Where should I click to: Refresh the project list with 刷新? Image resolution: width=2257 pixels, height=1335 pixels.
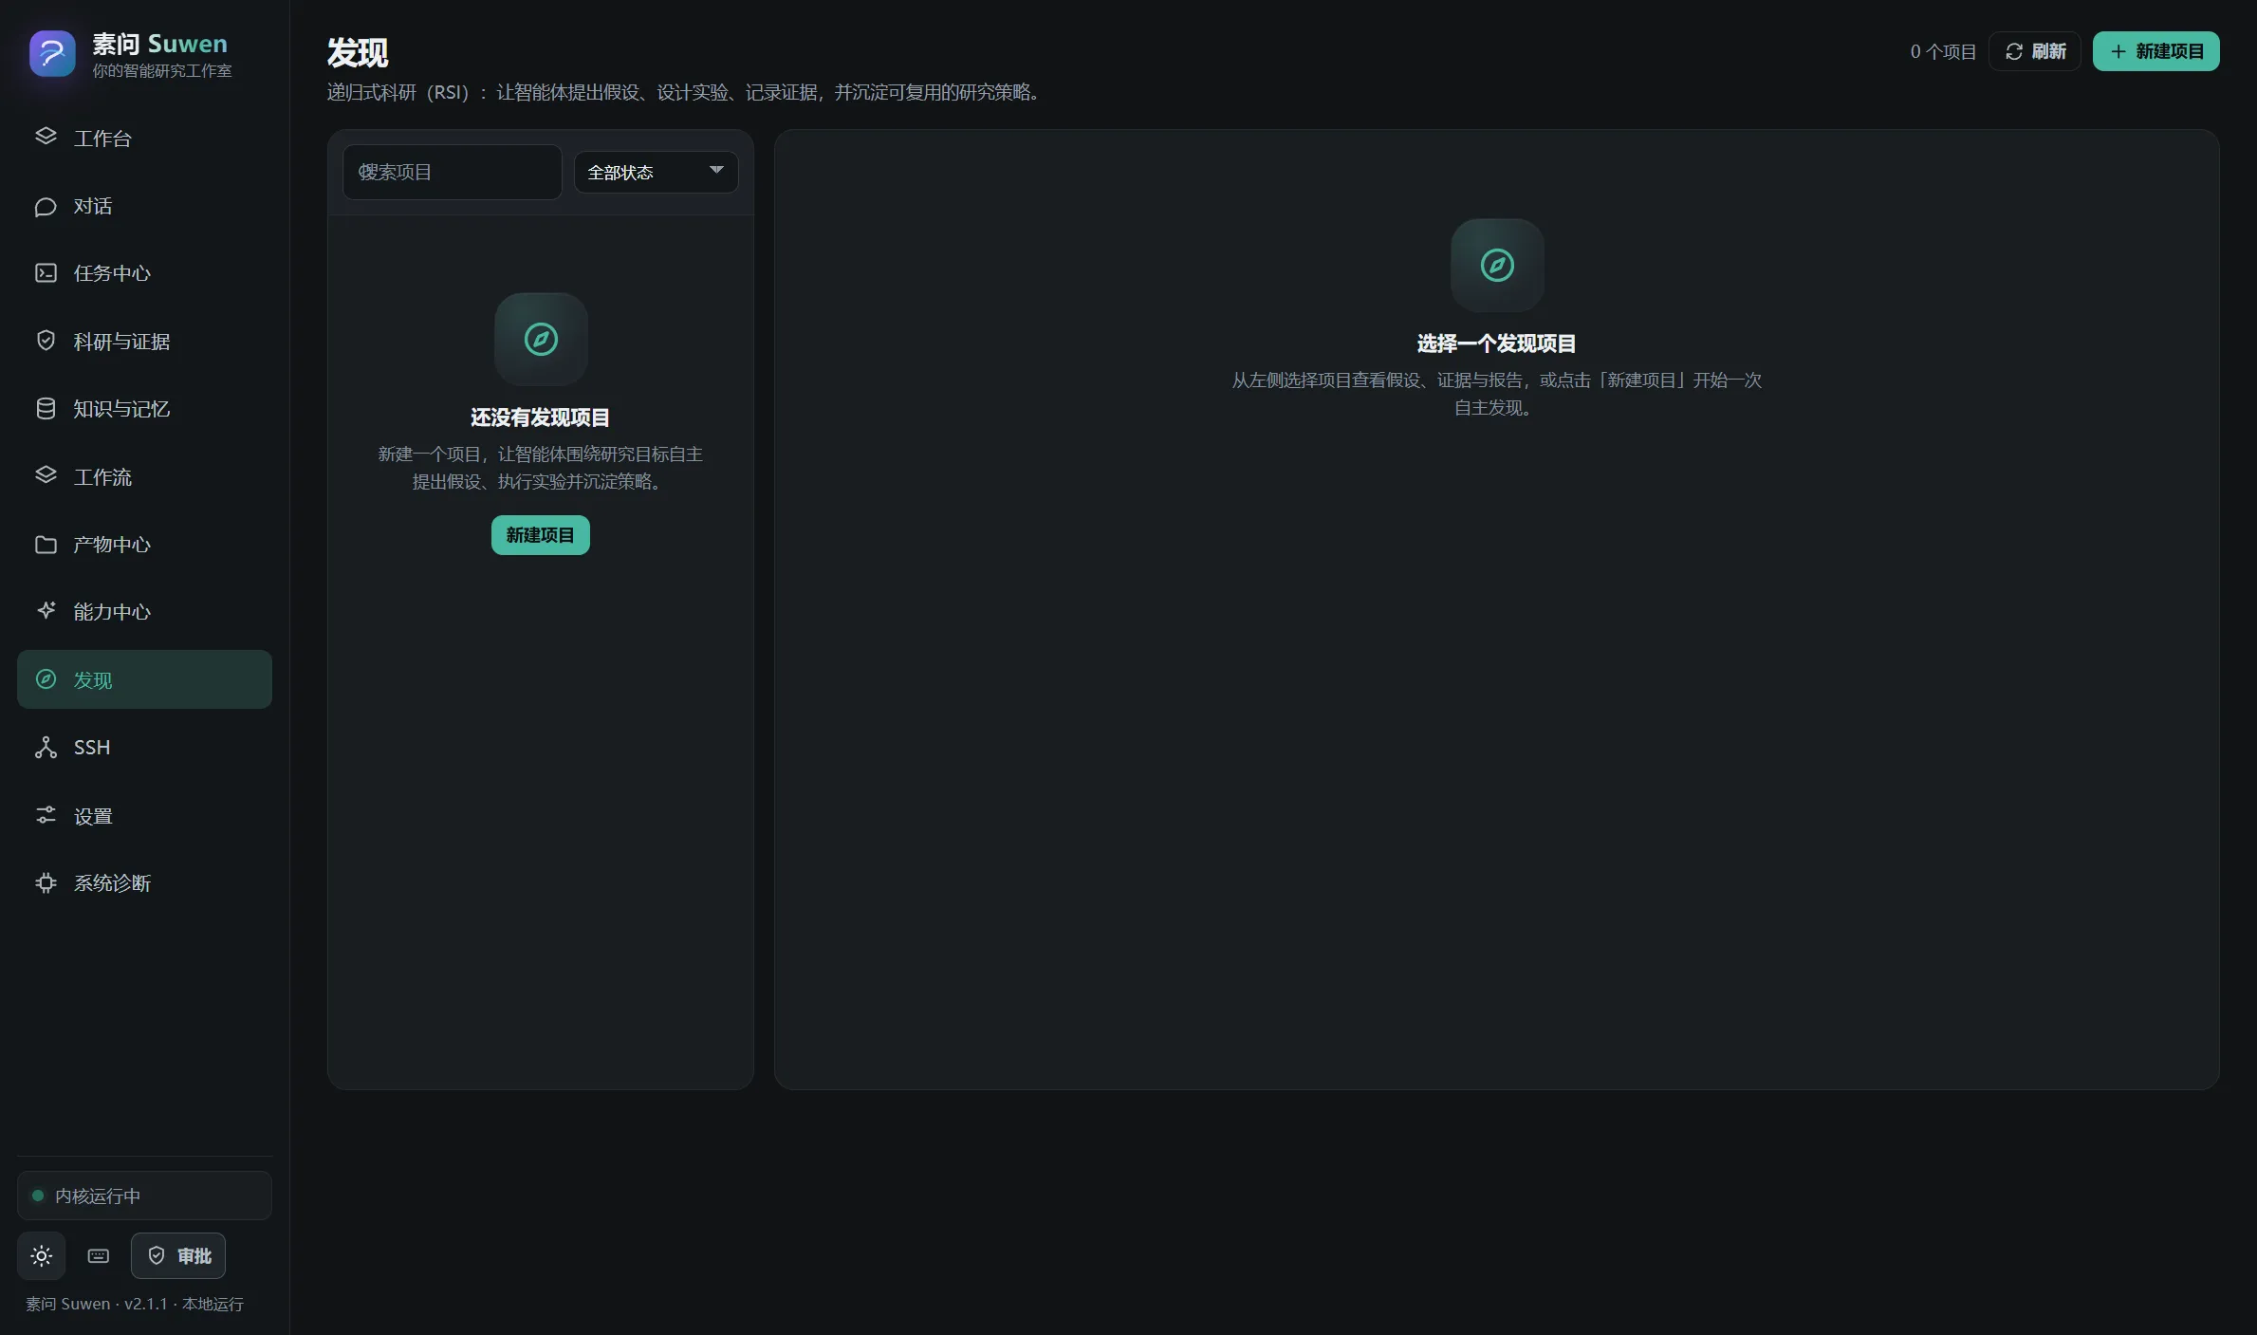click(2035, 51)
